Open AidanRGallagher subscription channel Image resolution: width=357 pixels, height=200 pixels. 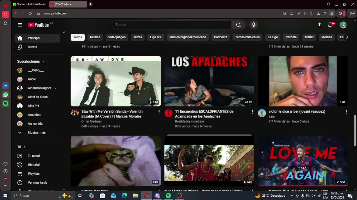[37, 88]
